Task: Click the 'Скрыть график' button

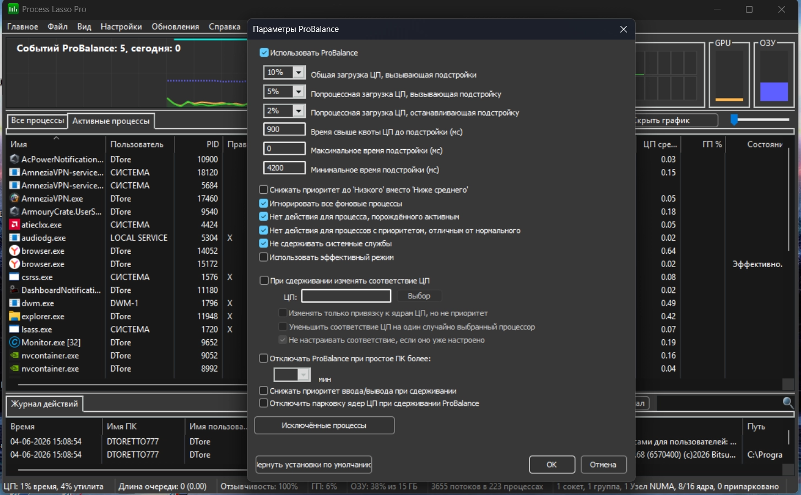Action: click(676, 121)
